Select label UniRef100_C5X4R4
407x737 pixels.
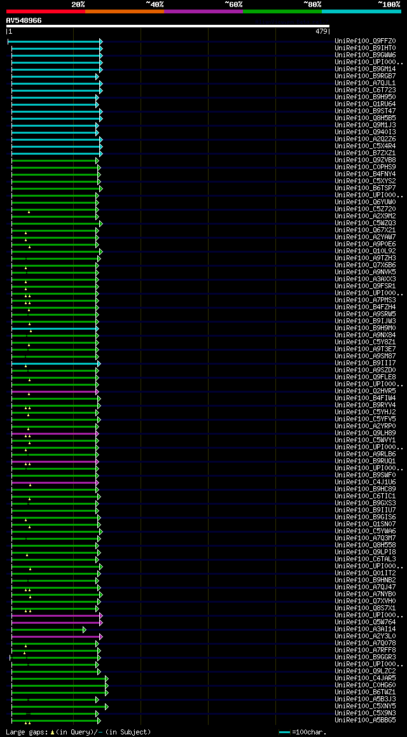(365, 146)
